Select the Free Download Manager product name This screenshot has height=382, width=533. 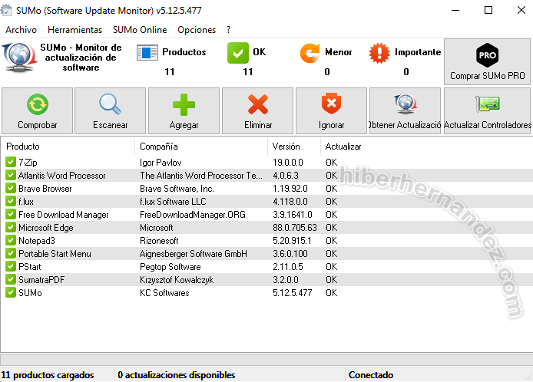pyautogui.click(x=64, y=215)
